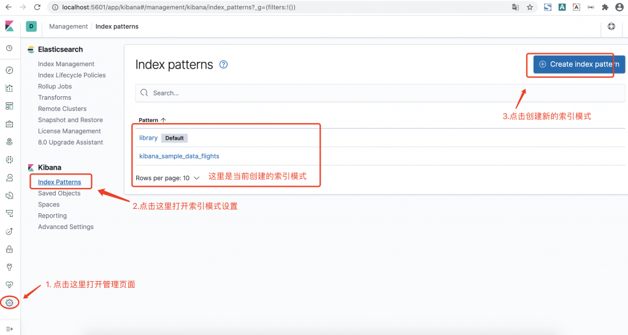Open the Dashboard icon in sidebar
This screenshot has width=628, height=335.
click(9, 106)
